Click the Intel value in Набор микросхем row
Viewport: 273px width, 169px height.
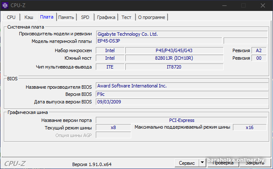tap(110, 50)
